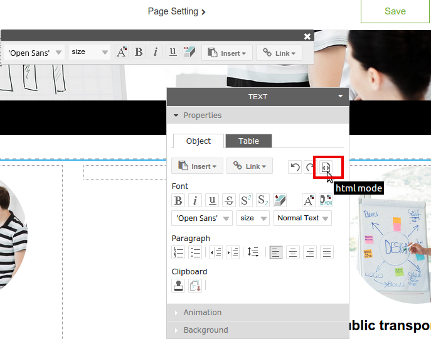The image size is (431, 339).
Task: Click the html mode icon
Action: pyautogui.click(x=326, y=167)
